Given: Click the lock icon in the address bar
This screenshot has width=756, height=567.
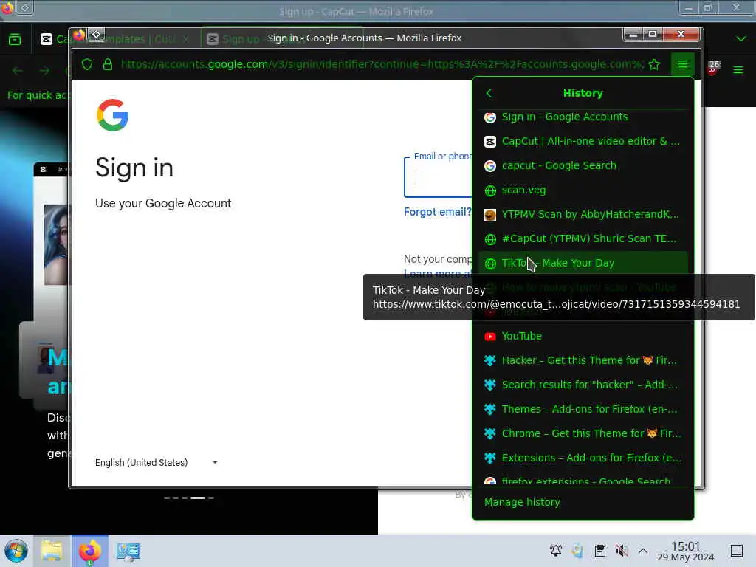Looking at the screenshot, I should [108, 64].
